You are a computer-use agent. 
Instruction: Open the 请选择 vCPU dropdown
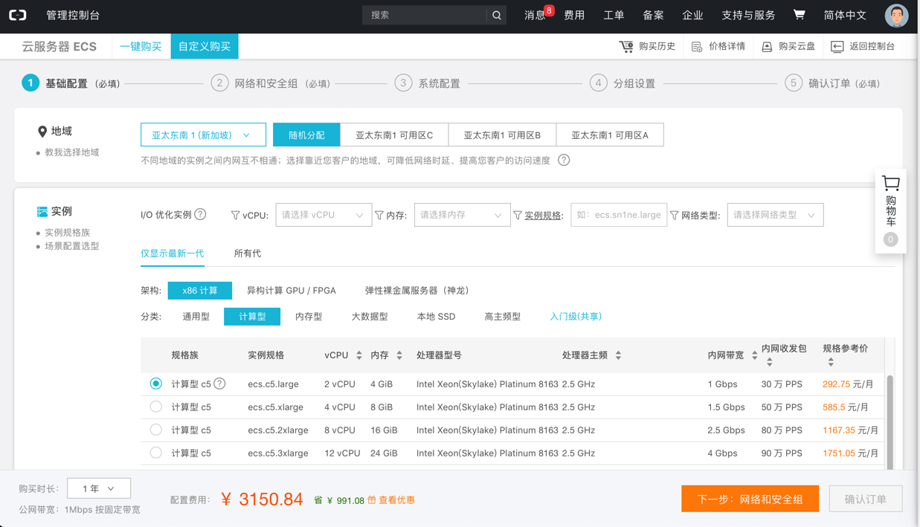(x=324, y=215)
